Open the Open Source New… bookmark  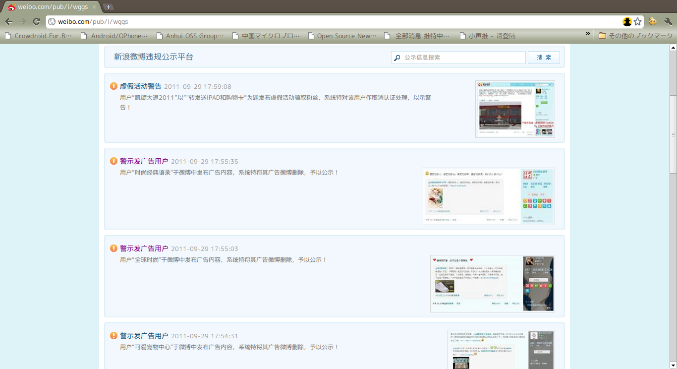(342, 36)
